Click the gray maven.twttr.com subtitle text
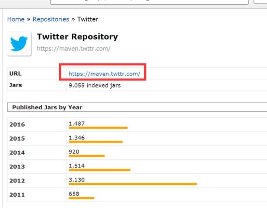Screen dimensions: 267x208 coord(74,49)
